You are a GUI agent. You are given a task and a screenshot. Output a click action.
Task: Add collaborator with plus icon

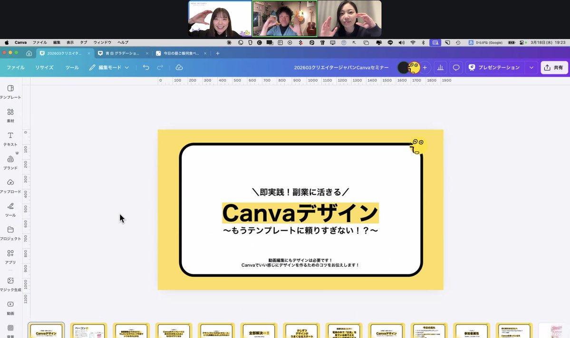425,67
